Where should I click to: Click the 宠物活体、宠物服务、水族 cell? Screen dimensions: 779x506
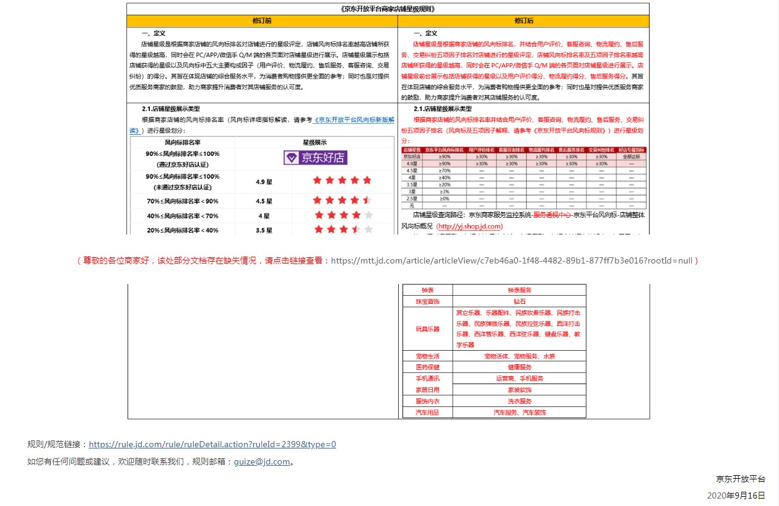click(520, 356)
